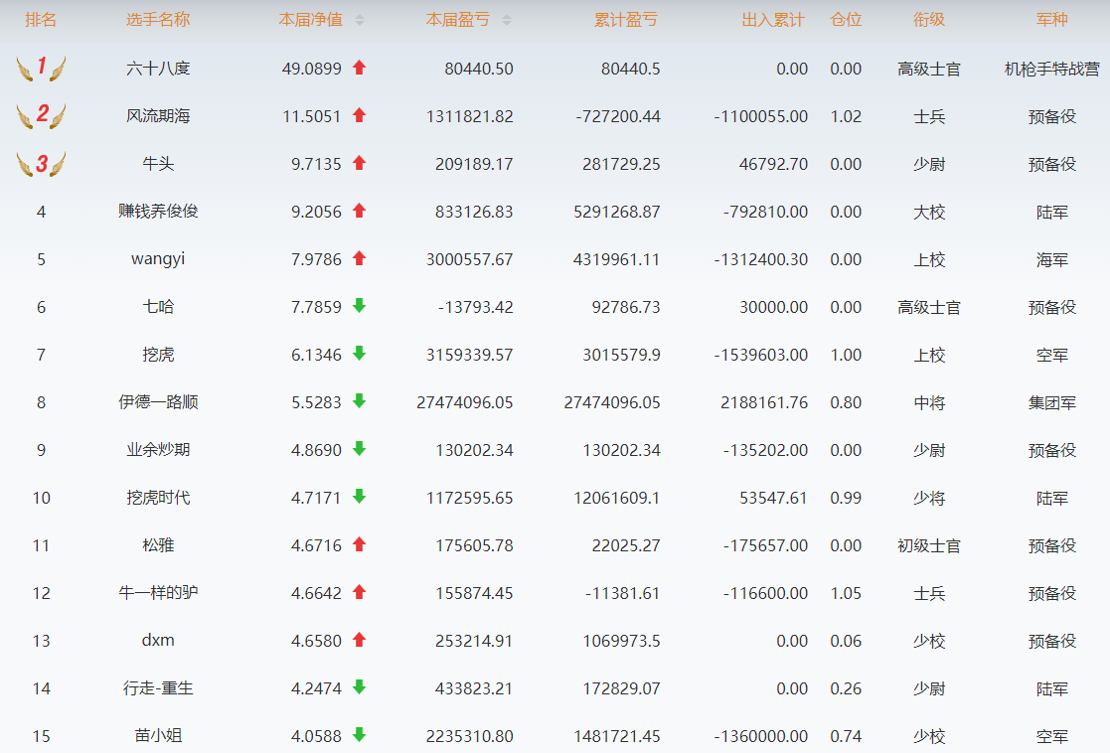Click red up arrow beside 9.7135
The height and width of the screenshot is (753, 1110).
(359, 163)
